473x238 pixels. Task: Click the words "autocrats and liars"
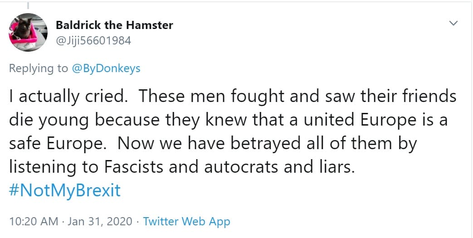(x=278, y=167)
